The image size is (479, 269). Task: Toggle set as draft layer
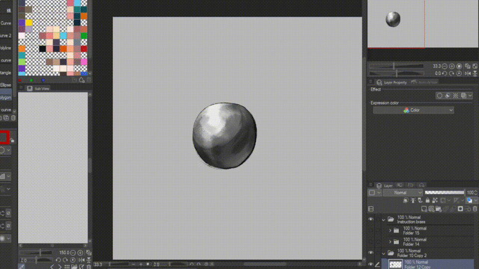point(420,200)
